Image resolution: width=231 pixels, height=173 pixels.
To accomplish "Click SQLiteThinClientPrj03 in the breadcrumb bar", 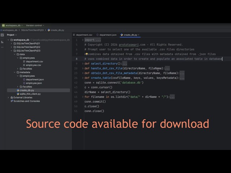I will click(32, 30).
